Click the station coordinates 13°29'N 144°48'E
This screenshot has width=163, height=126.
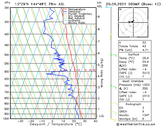31,4
